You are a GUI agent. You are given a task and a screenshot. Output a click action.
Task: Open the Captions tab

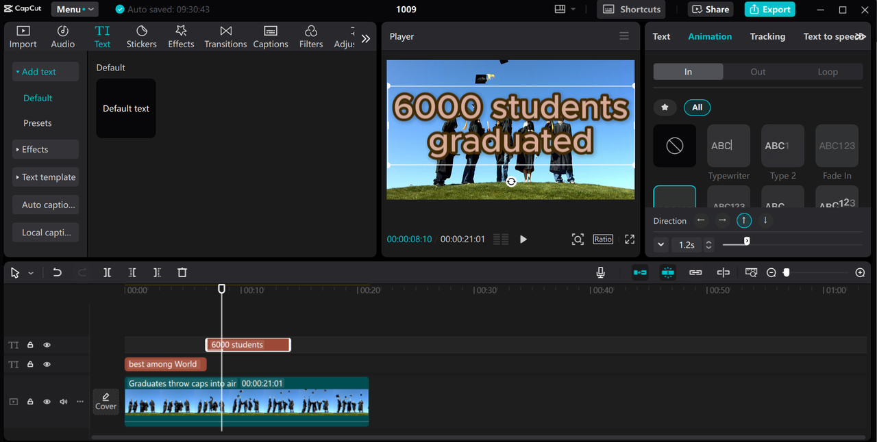pyautogui.click(x=271, y=37)
